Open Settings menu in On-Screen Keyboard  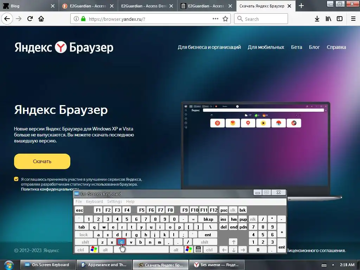(x=114, y=201)
